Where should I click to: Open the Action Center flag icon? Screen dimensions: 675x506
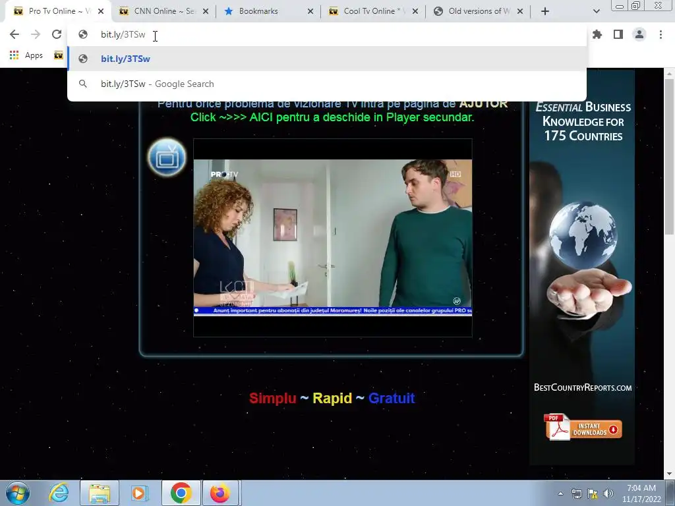pyautogui.click(x=593, y=493)
